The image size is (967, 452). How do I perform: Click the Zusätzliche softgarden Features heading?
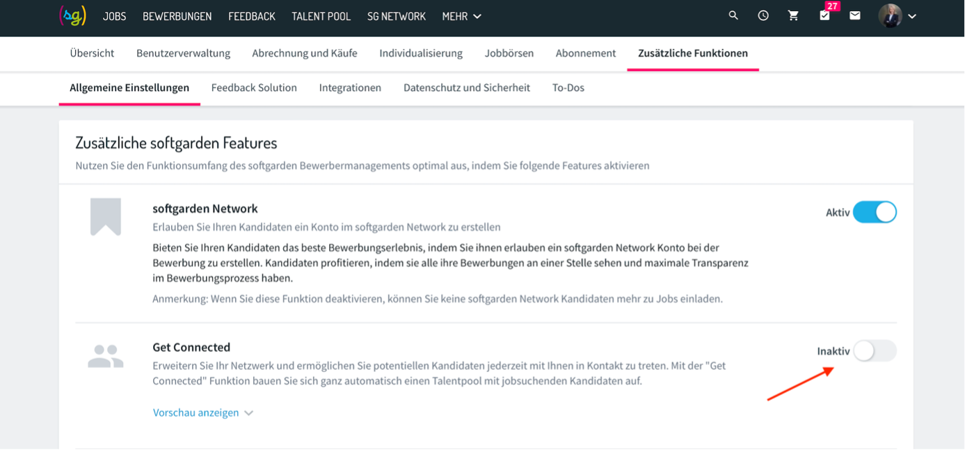pyautogui.click(x=176, y=143)
